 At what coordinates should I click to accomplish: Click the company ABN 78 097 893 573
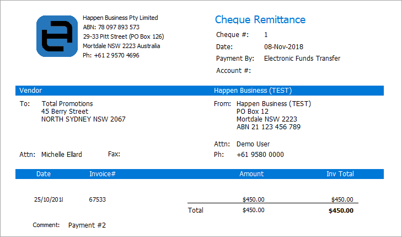(111, 27)
